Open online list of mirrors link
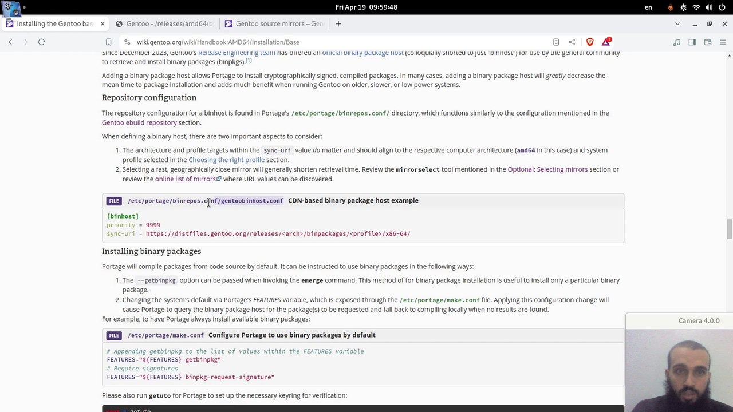This screenshot has height=412, width=733. tap(188, 179)
